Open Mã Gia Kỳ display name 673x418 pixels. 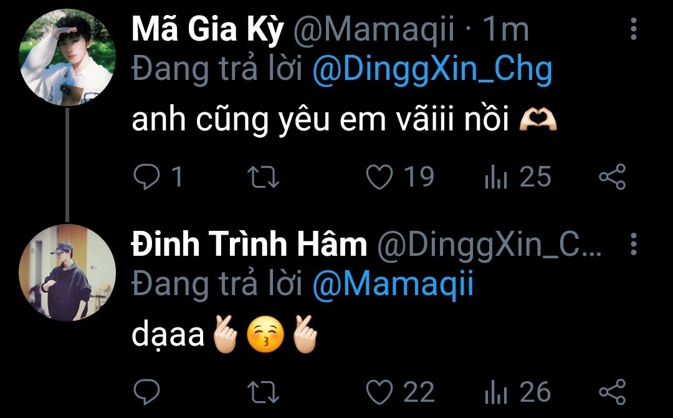(207, 30)
